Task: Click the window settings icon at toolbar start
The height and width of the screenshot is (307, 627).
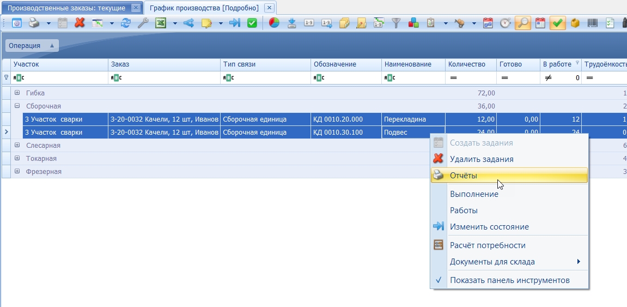Action: click(x=16, y=23)
